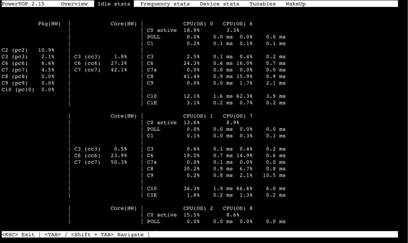This screenshot has width=408, height=243.
Task: Click the C0 active 15.5% value
Action: [x=191, y=215]
